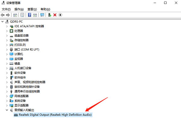Click the scan for hardware changes monitor icon

click(42, 15)
